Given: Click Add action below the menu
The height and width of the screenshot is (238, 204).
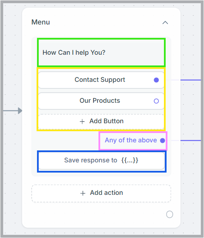Looking at the screenshot, I should tap(101, 194).
